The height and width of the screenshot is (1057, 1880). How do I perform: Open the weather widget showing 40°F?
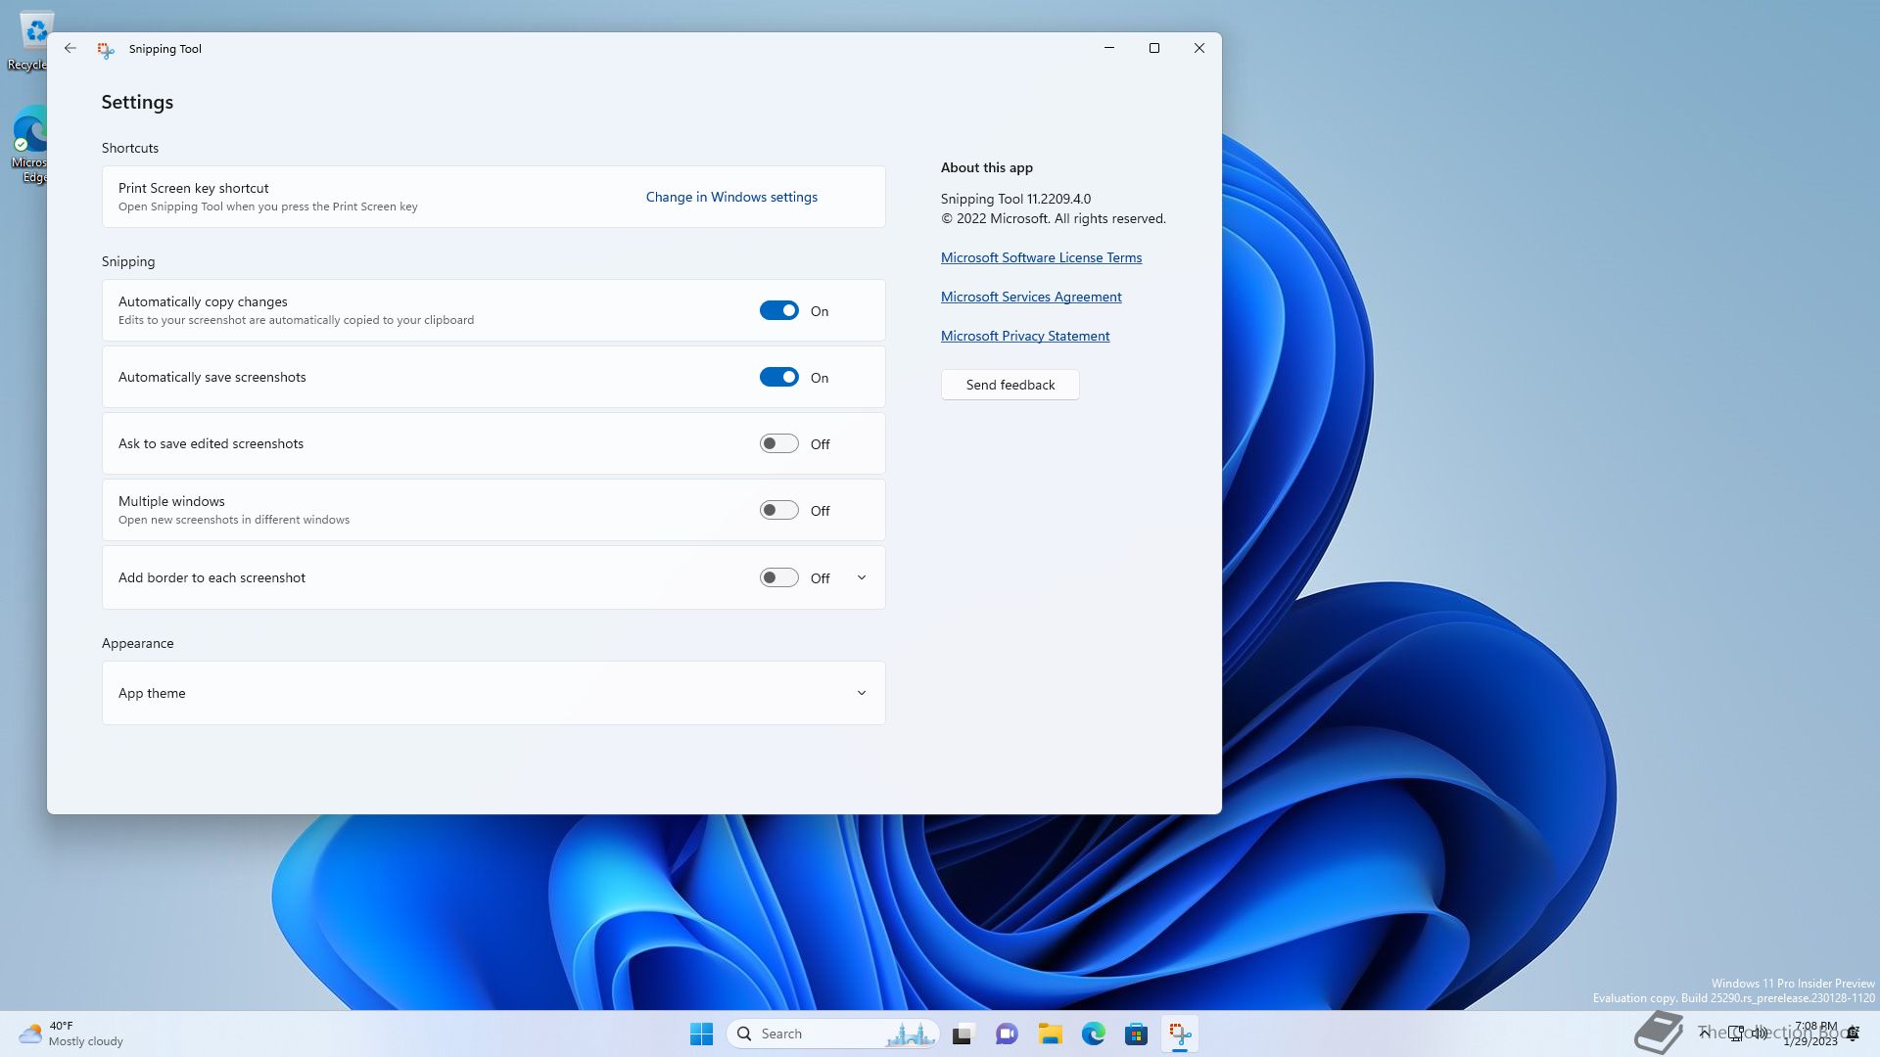coord(70,1034)
